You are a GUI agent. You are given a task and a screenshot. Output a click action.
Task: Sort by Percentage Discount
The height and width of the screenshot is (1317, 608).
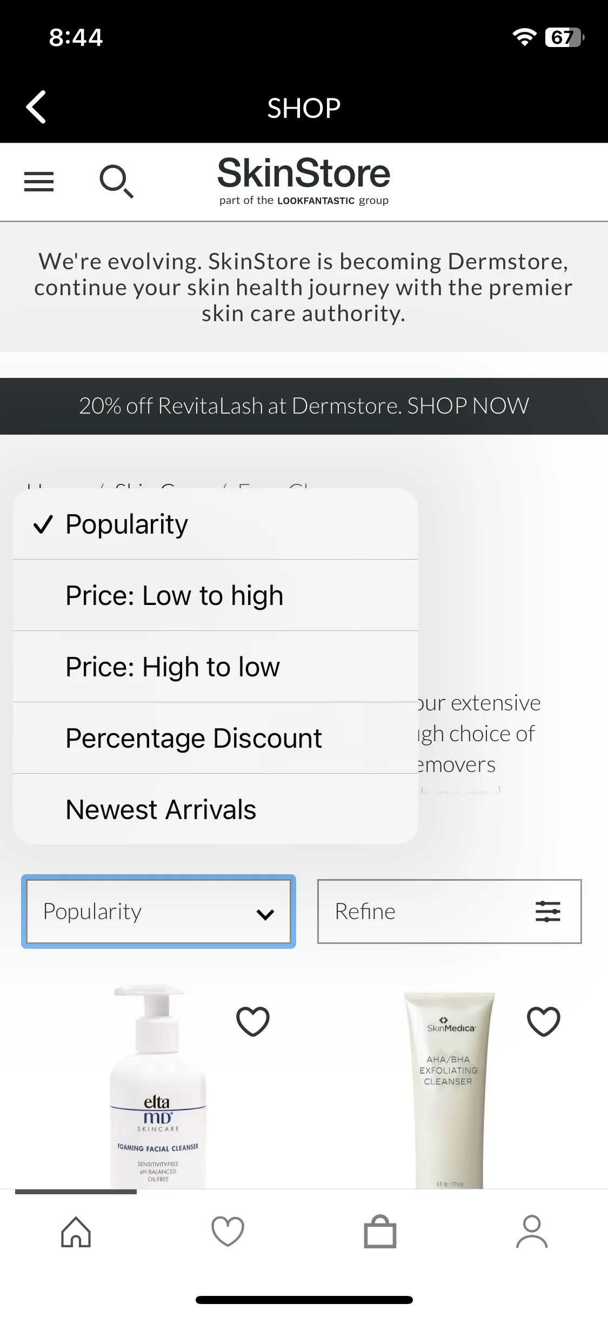[x=216, y=738]
